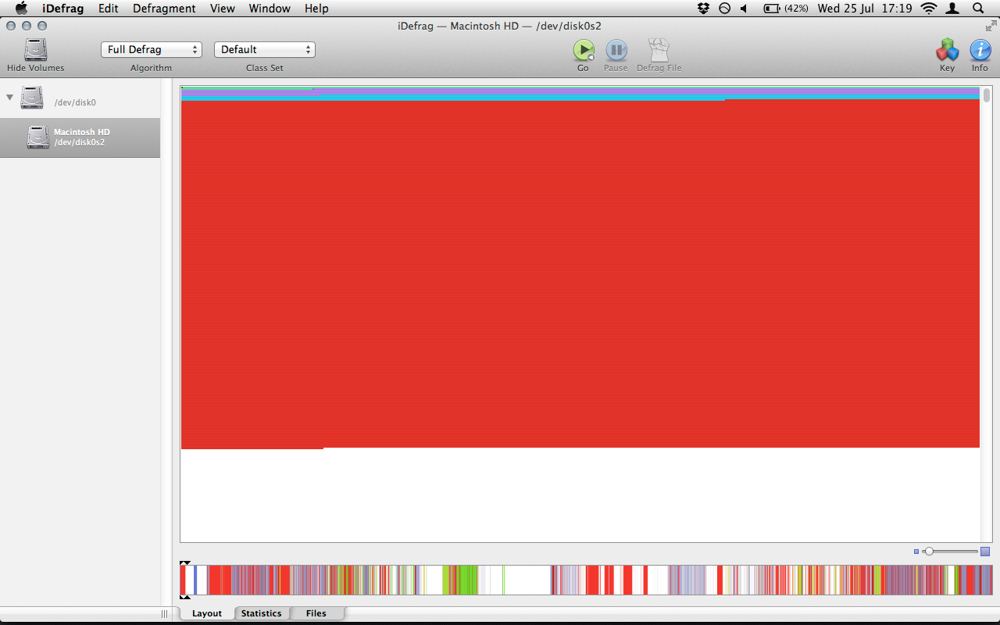Screen dimensions: 1000x625
Task: Open the View menu
Action: tap(223, 9)
